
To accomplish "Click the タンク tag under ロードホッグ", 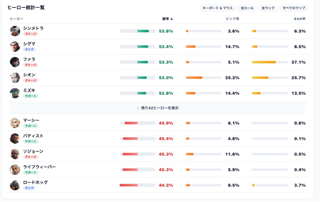I will tap(29, 188).
